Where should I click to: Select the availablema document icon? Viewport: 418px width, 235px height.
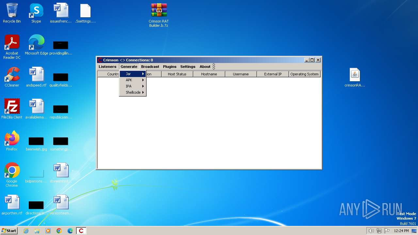[36, 109]
